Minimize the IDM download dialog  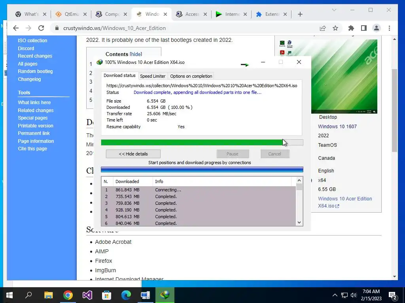(263, 62)
